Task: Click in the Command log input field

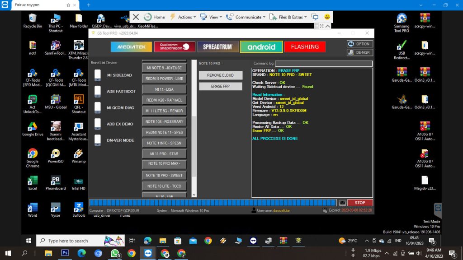Action: [324, 63]
